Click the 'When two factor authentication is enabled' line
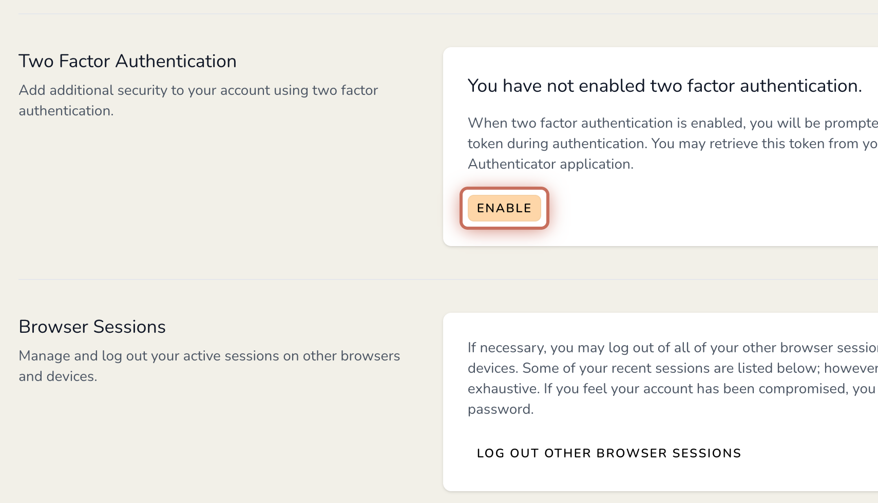 [667, 123]
